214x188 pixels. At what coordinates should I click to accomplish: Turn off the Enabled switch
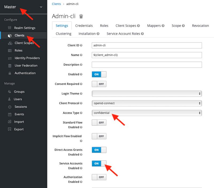pos(99,74)
